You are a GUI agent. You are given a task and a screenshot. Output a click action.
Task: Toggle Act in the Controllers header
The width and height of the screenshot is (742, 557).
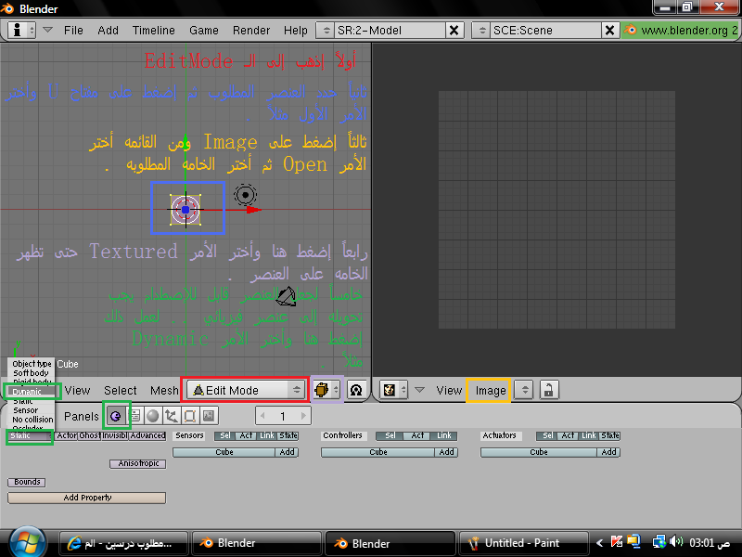[417, 435]
